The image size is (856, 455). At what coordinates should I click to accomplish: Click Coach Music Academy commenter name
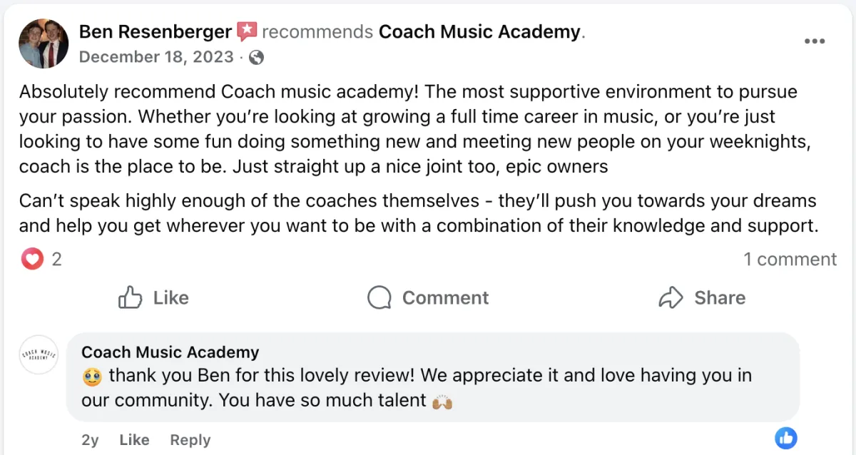170,352
